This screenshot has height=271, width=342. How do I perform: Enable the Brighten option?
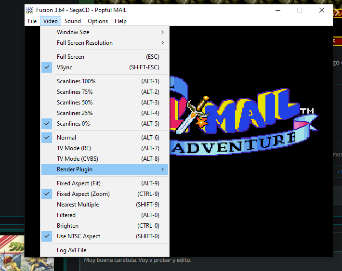tap(105, 226)
